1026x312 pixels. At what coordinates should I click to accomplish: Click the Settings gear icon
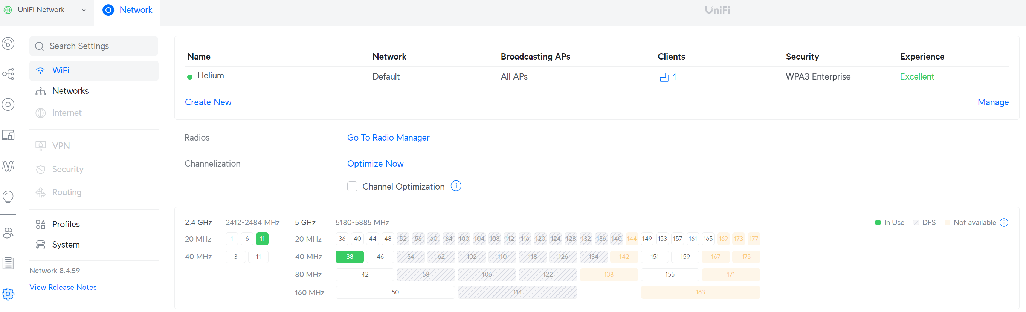tap(8, 294)
